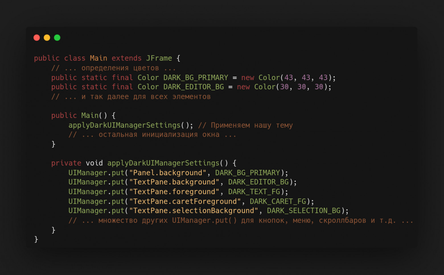Click the string "TextPane.background"

[174, 182]
